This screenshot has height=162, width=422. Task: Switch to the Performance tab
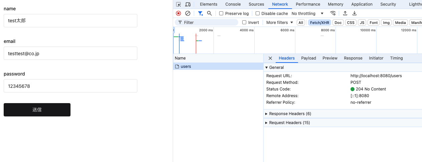pos(308,4)
